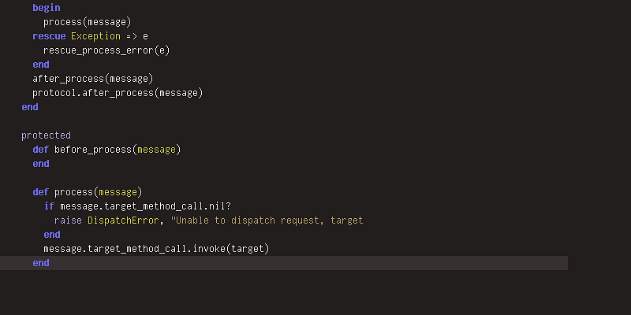This screenshot has width=631, height=315.
Task: Click rescue_process_error(e) call
Action: 106,50
